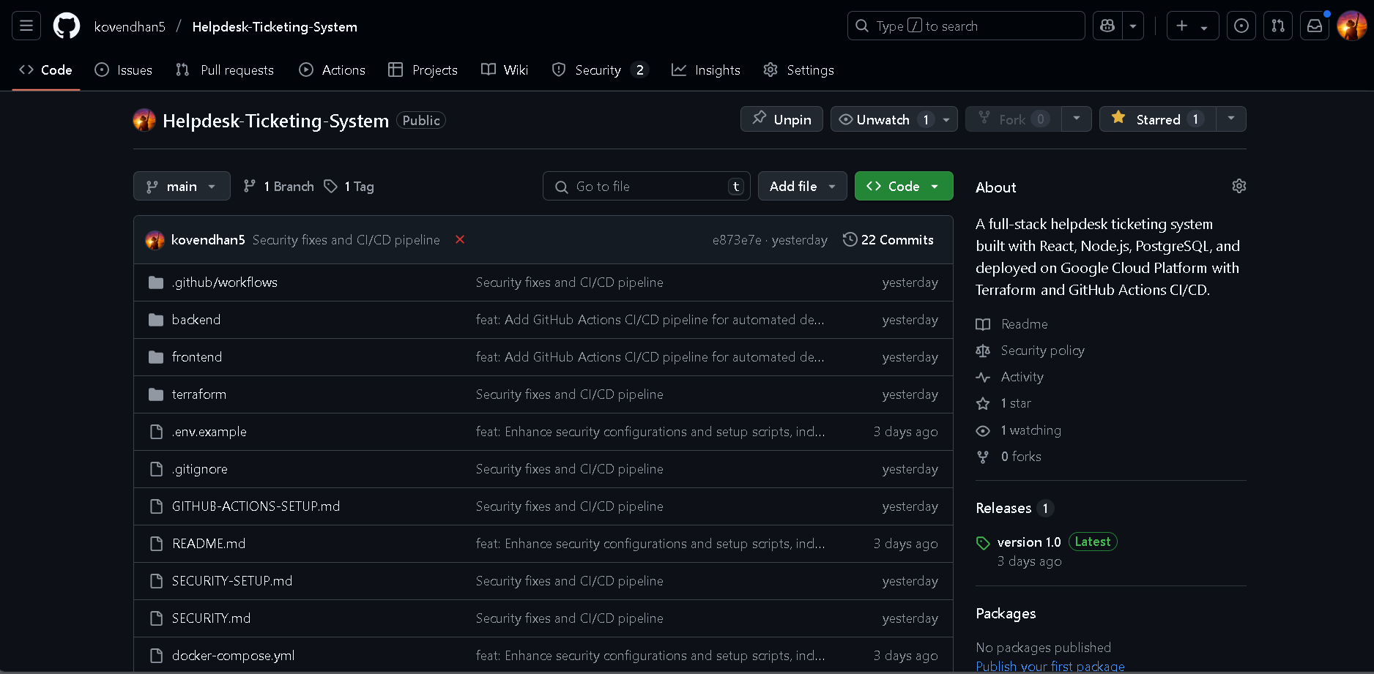Click the Readme link in About

coord(1012,324)
